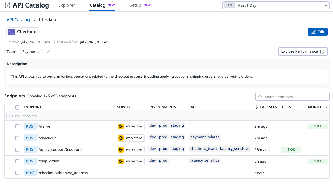The height and width of the screenshot is (191, 333).
Task: Check the /ship_order endpoint row checkbox
Action: [17, 161]
